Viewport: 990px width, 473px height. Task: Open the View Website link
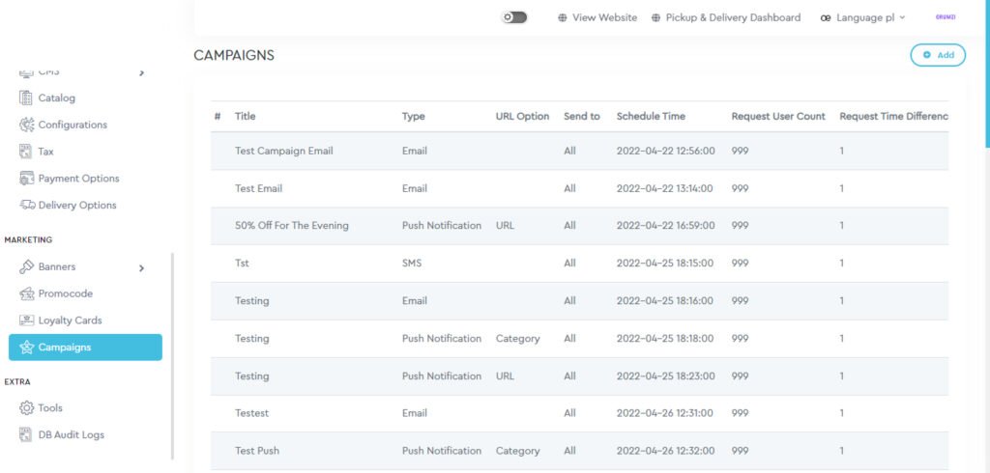[x=597, y=17]
